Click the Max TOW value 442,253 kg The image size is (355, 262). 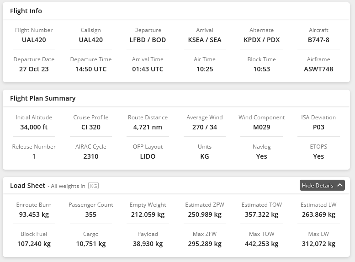tap(261, 244)
